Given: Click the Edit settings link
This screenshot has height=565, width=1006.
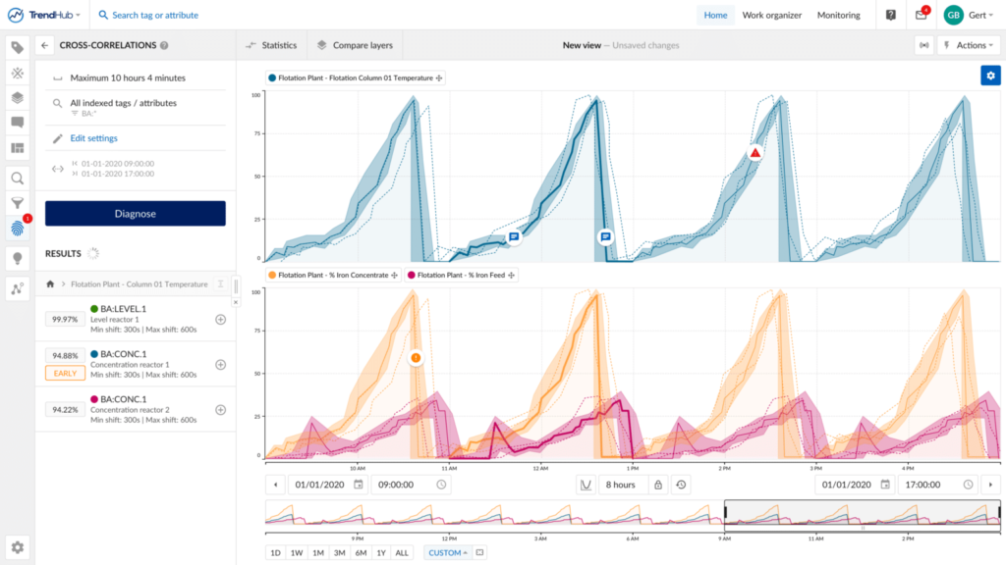Looking at the screenshot, I should pos(93,138).
